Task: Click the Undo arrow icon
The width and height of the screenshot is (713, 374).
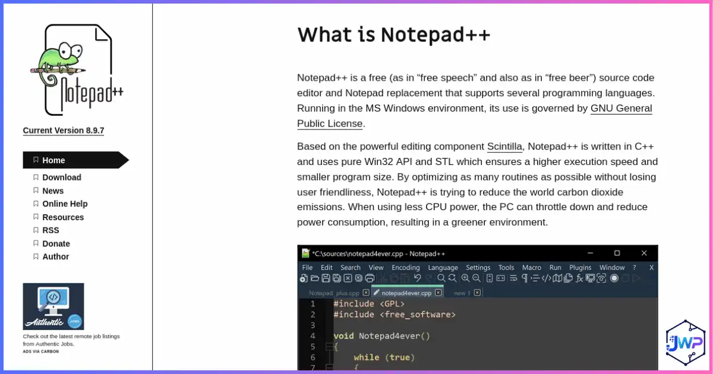Action: pos(417,278)
